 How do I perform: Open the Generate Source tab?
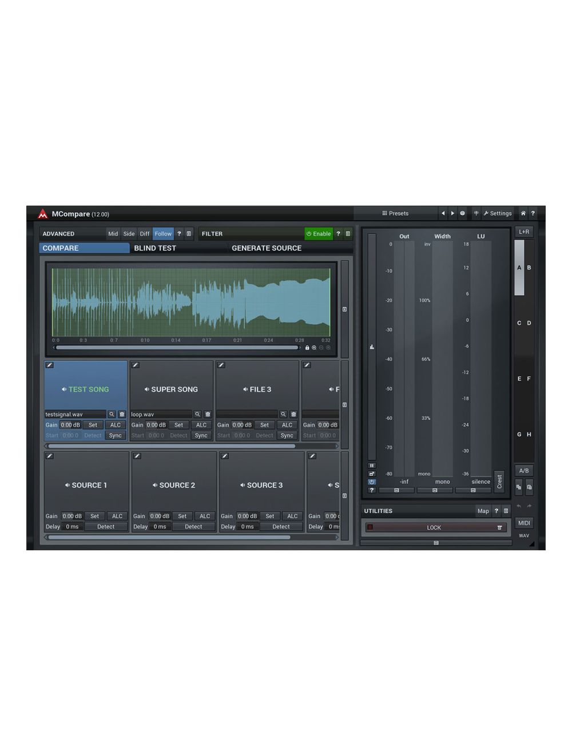click(267, 248)
